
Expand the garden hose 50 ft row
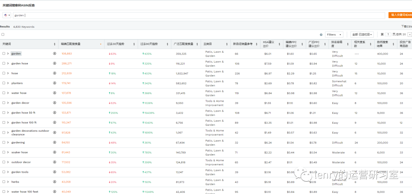pyautogui.click(x=8, y=112)
